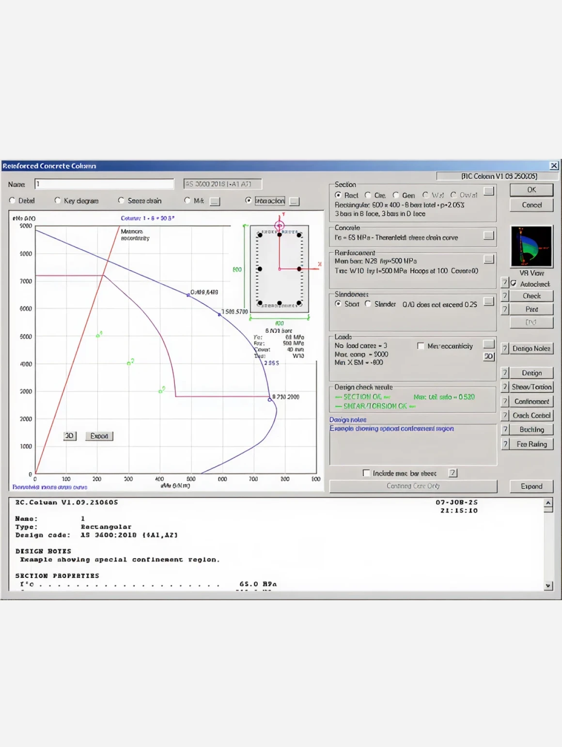
Task: Click the Name input field
Action: 104,184
